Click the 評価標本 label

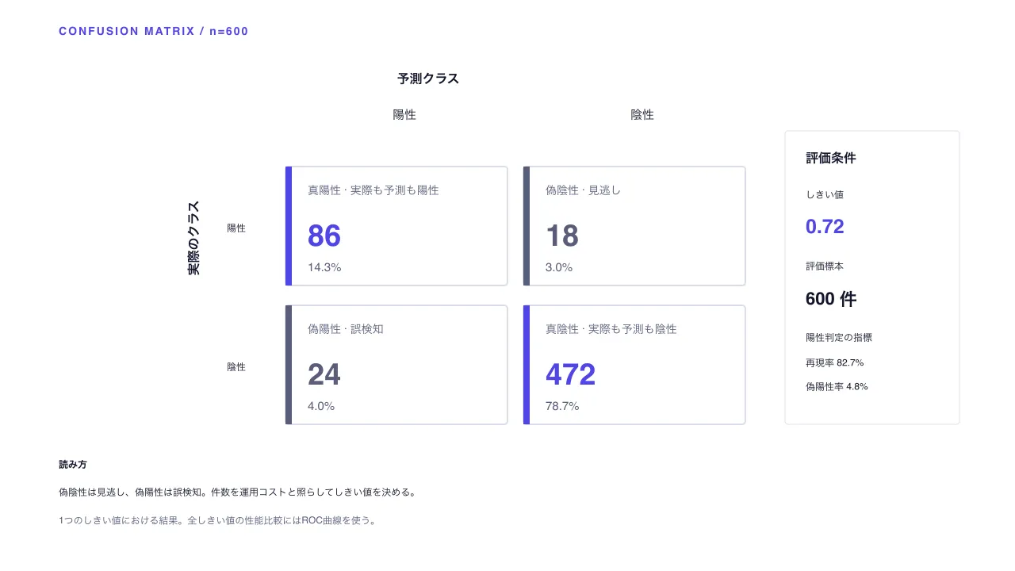coord(825,266)
